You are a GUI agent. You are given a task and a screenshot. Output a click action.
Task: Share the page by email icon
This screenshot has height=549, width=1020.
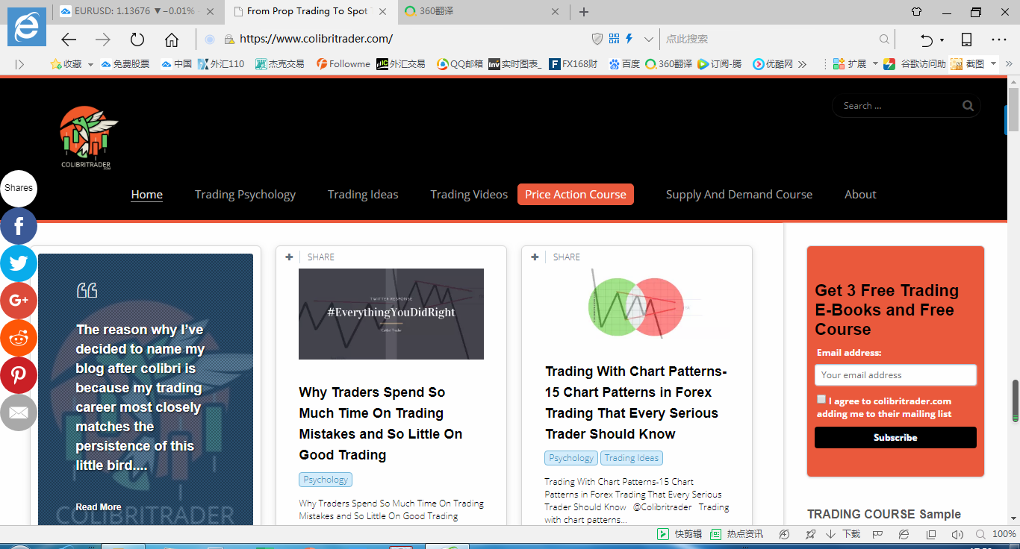click(19, 412)
